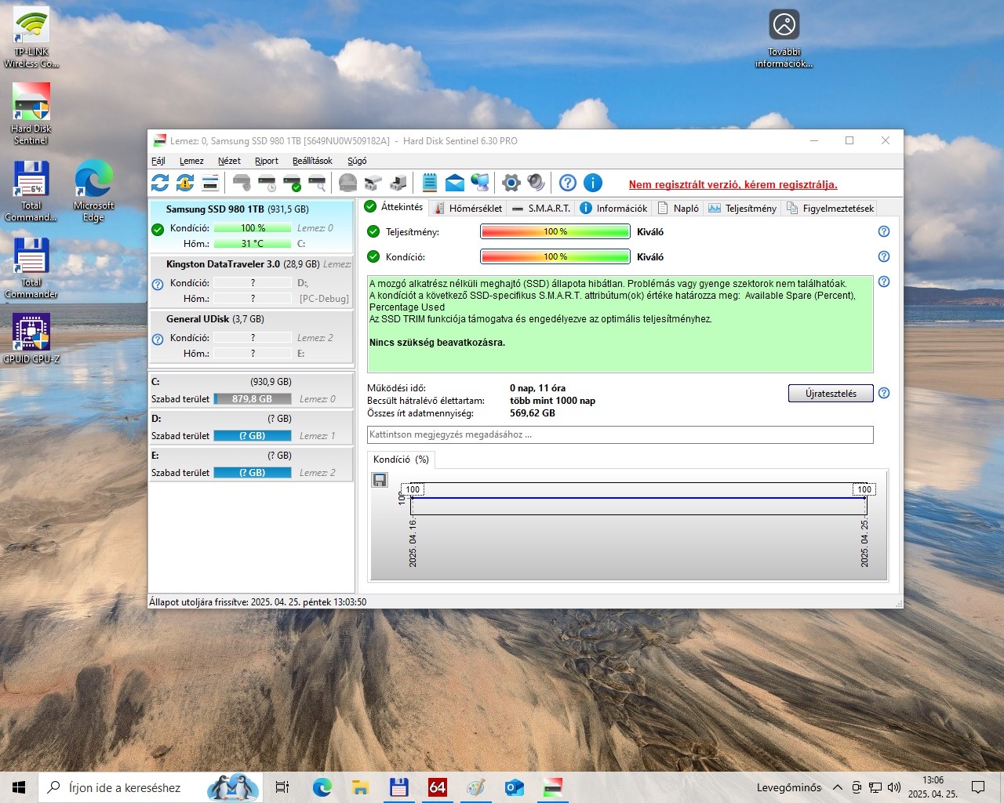Switch to the Információk tab

click(x=613, y=208)
